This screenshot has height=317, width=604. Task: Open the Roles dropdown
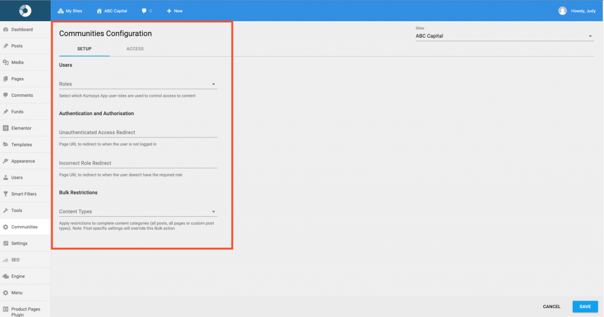point(138,84)
